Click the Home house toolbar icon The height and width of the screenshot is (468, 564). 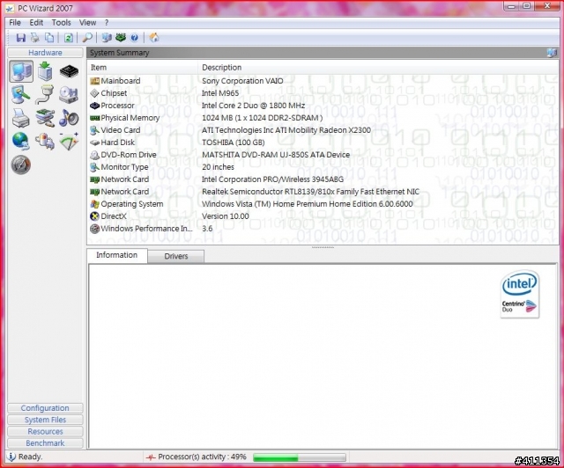[154, 38]
